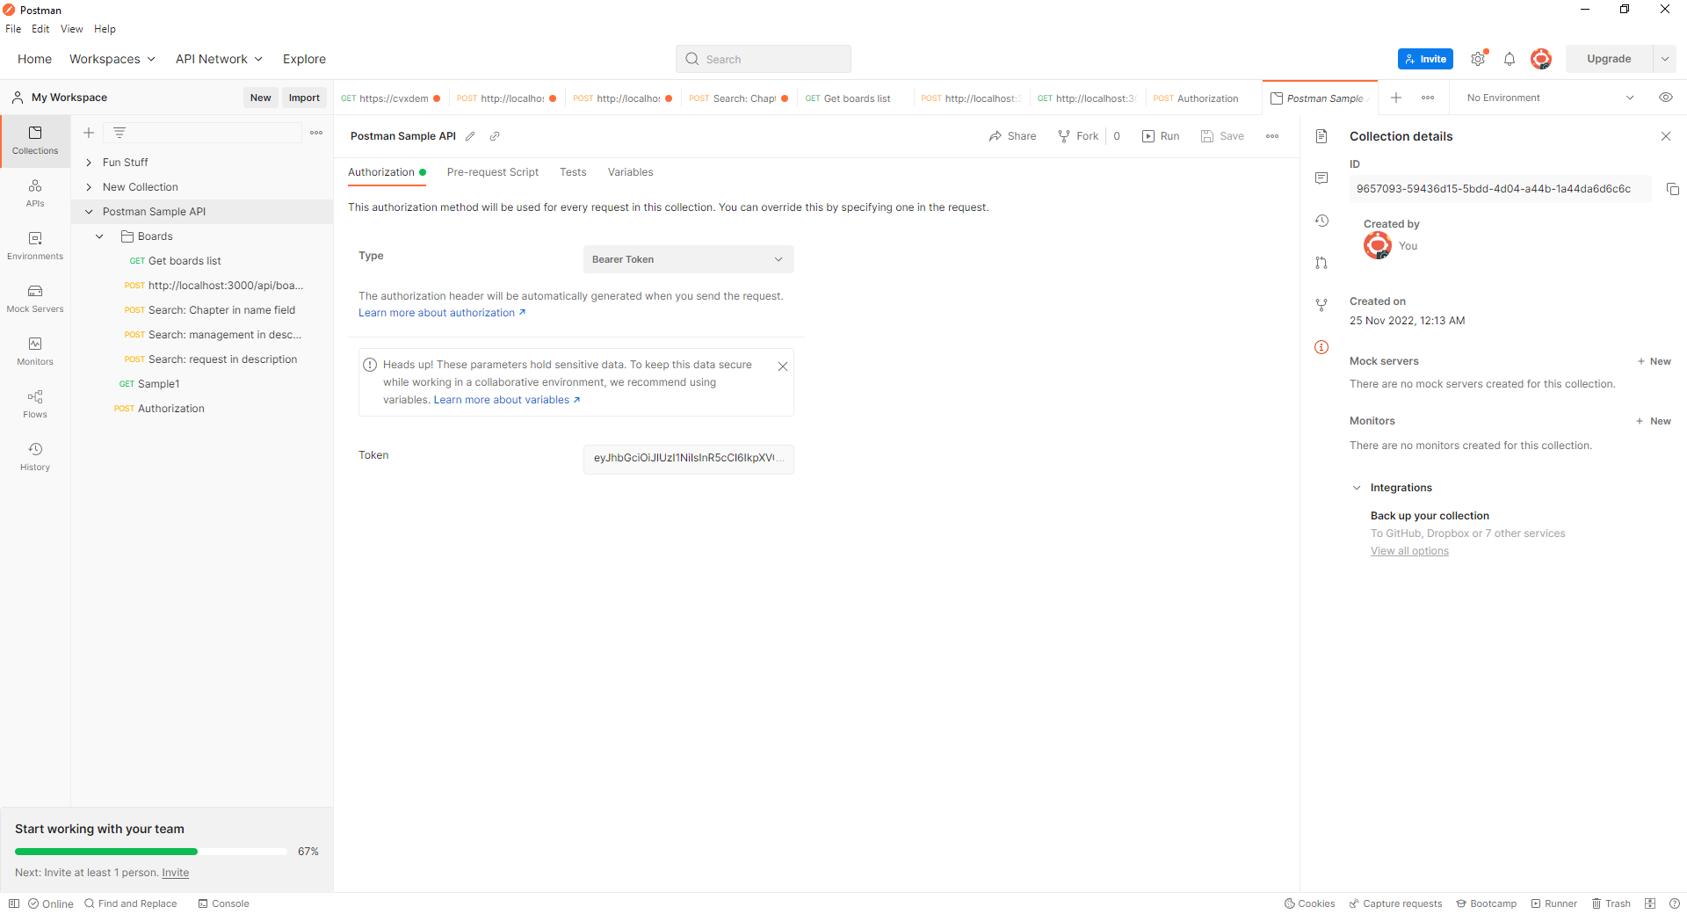Click the New button in workspace header
The width and height of the screenshot is (1687, 914).
260,98
